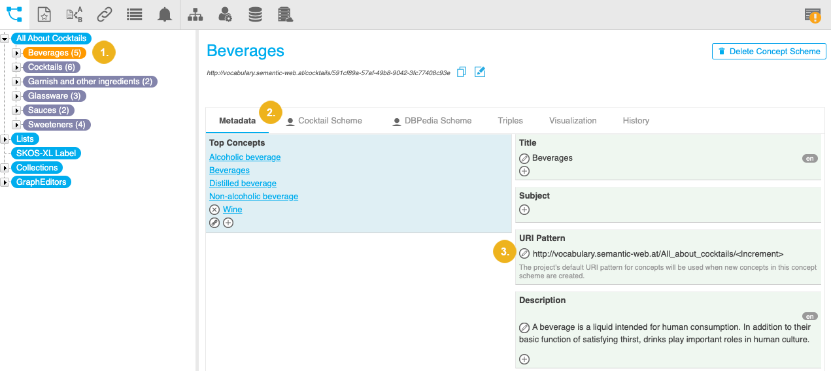
Task: Add a new top concept plus icon
Action: tap(228, 223)
